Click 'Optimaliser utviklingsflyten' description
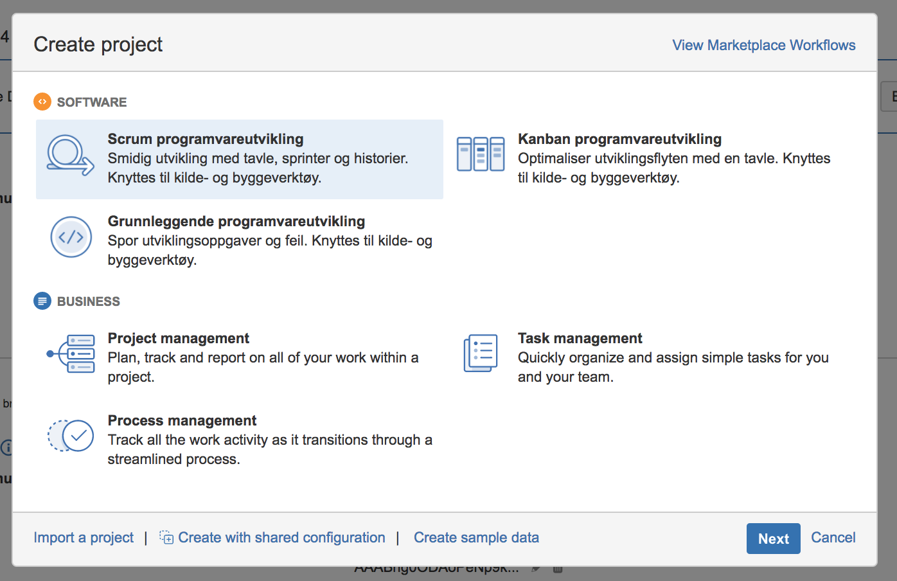 pyautogui.click(x=674, y=168)
